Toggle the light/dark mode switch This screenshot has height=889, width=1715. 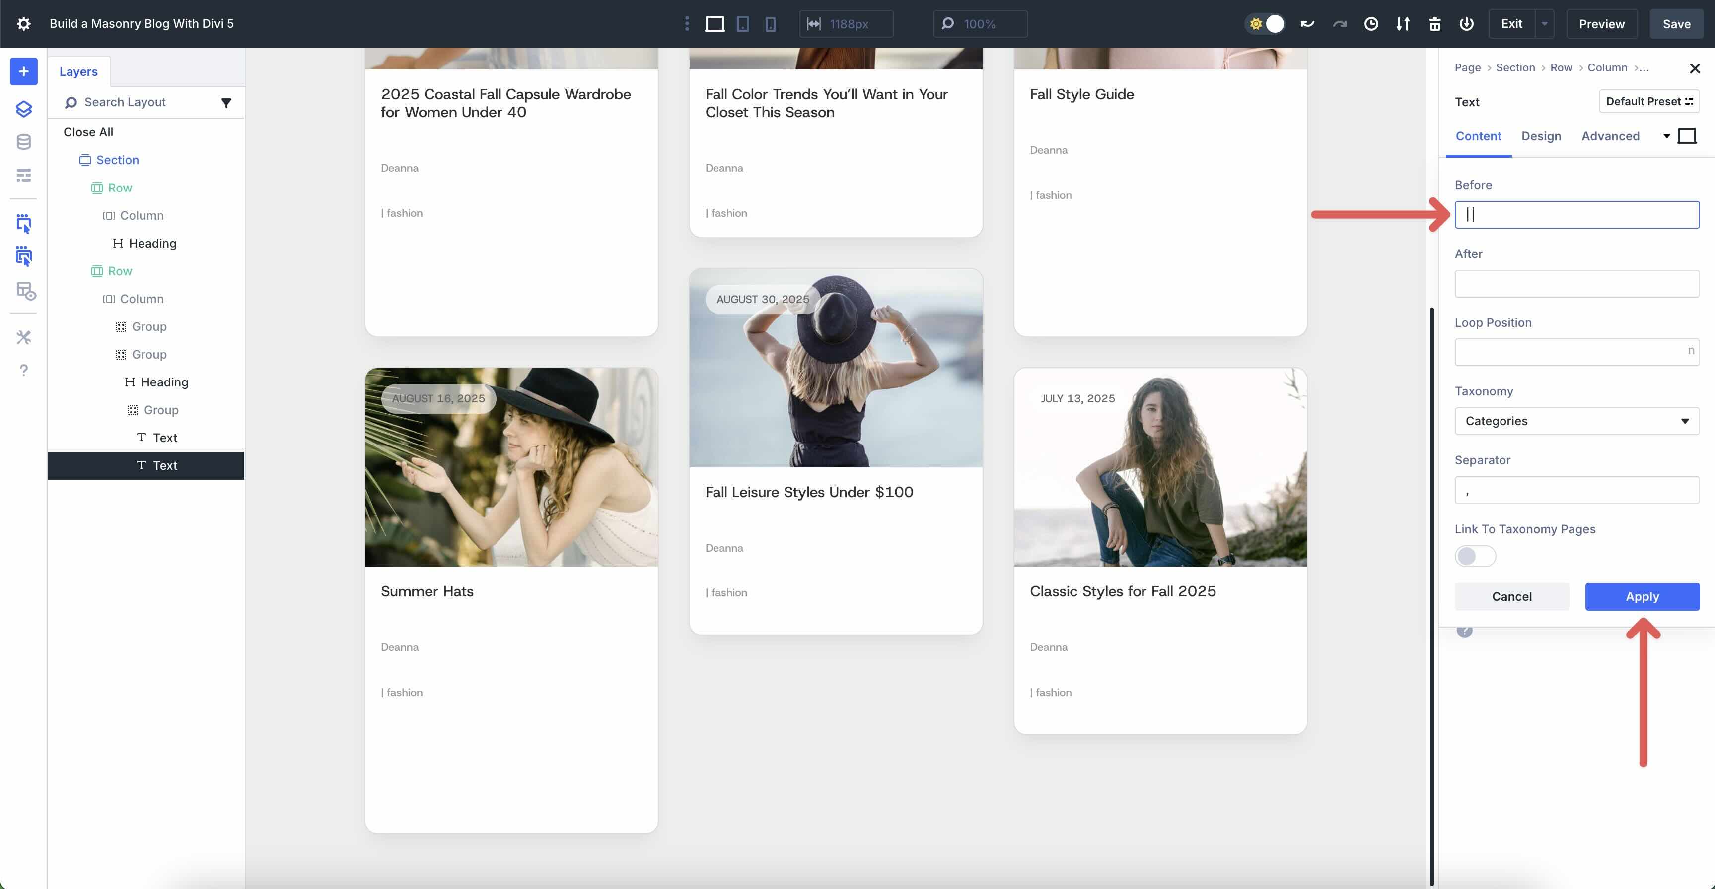point(1264,23)
